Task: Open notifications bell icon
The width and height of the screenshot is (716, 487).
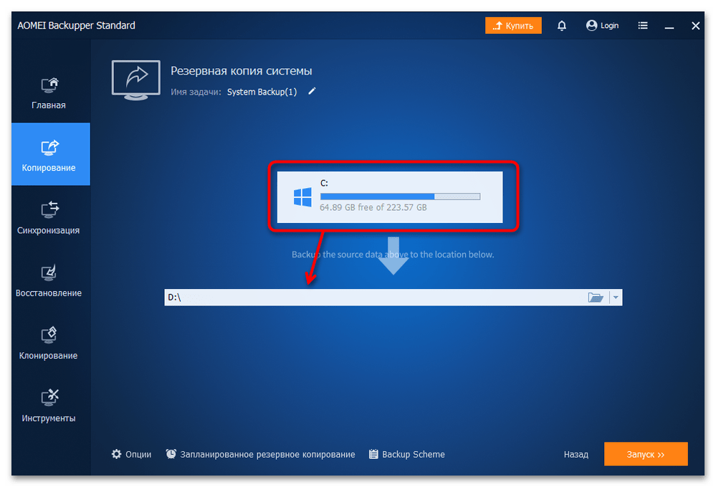Action: click(x=562, y=26)
